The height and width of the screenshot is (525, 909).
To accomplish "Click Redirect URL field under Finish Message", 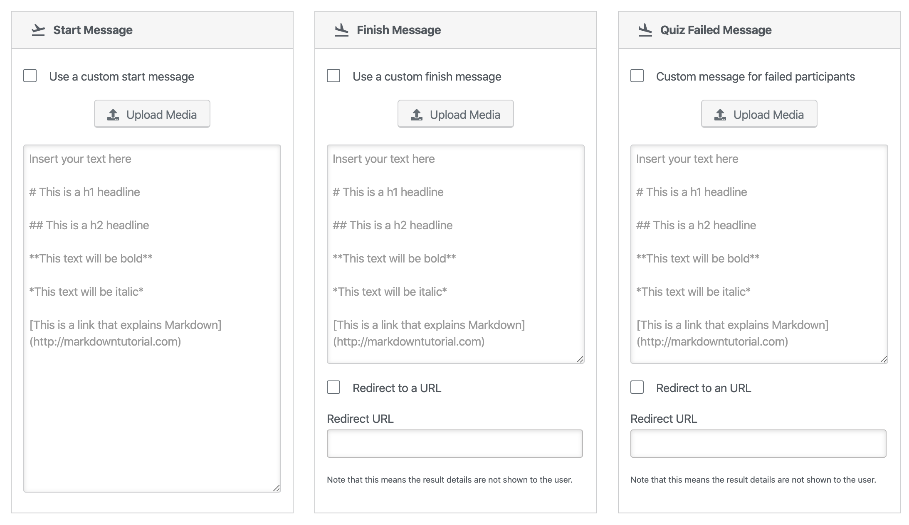I will point(455,444).
